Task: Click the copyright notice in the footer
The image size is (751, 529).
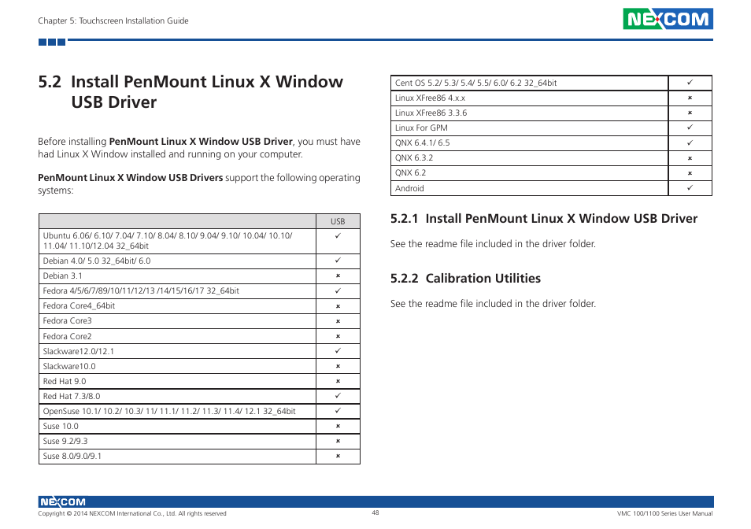Action: (132, 514)
